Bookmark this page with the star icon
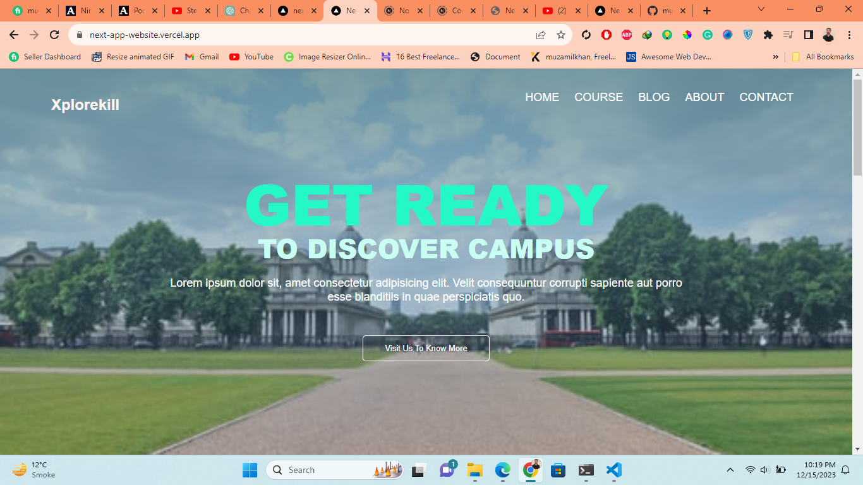The height and width of the screenshot is (485, 863). pyautogui.click(x=560, y=35)
